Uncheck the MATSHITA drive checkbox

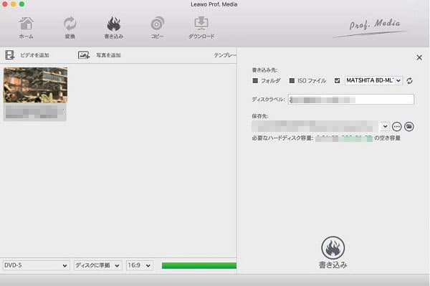(337, 80)
